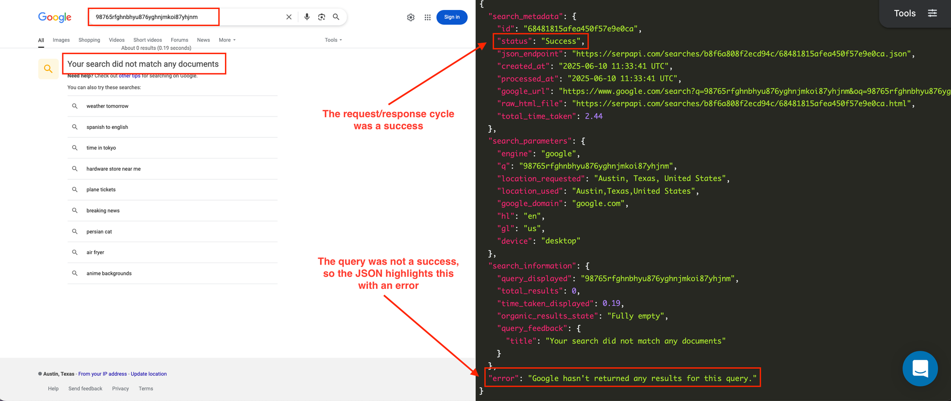Click search icon beside time in tokyo
The width and height of the screenshot is (951, 401).
pos(75,148)
